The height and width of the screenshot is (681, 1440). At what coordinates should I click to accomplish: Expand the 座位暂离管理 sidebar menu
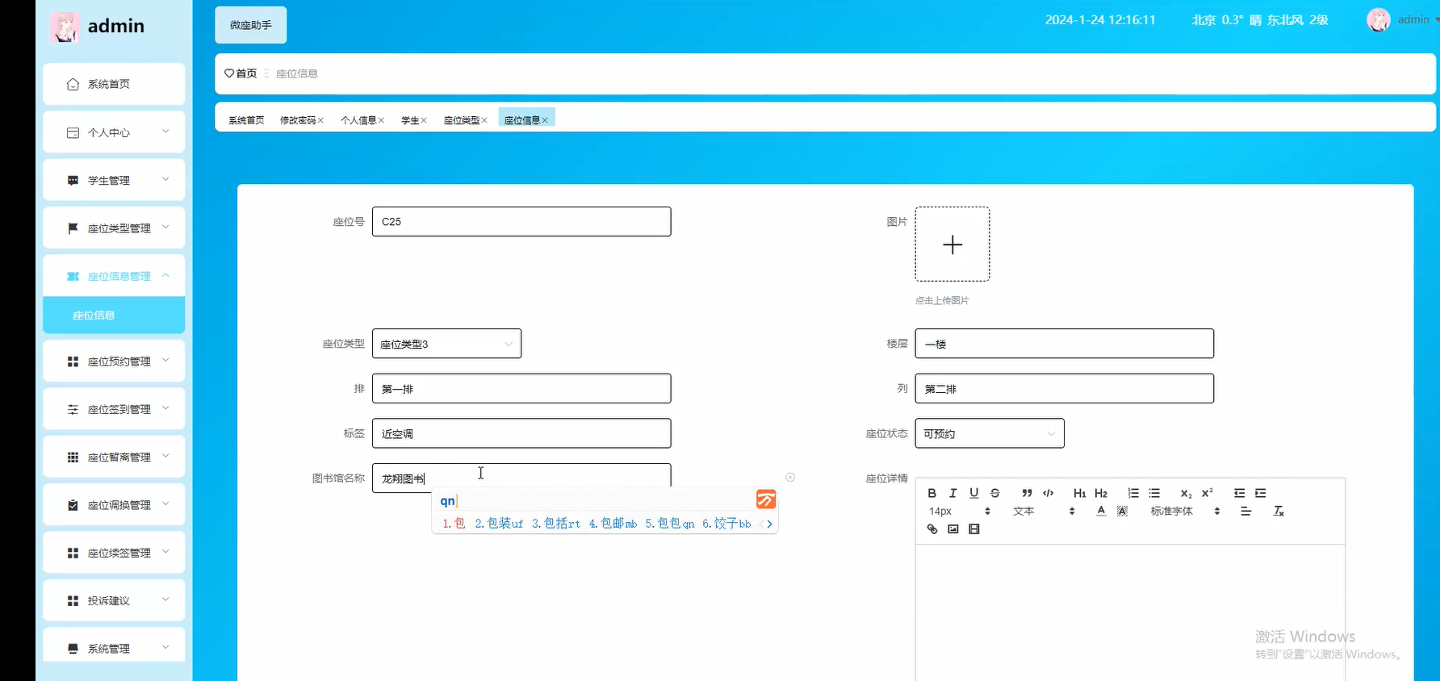coord(114,457)
